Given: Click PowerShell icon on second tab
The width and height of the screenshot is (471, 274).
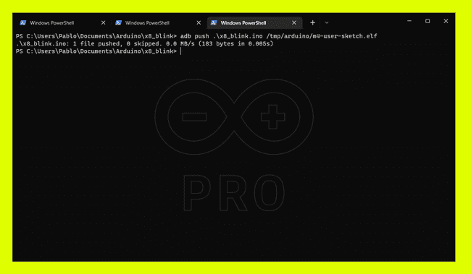Looking at the screenshot, I should coord(118,23).
